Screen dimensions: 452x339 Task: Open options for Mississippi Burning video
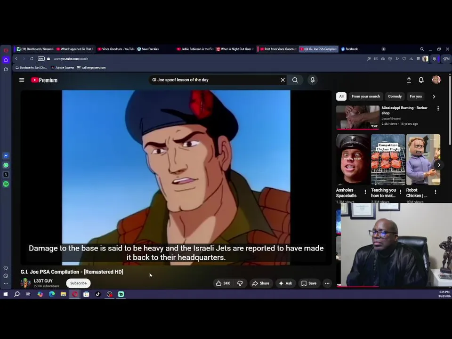pyautogui.click(x=438, y=108)
